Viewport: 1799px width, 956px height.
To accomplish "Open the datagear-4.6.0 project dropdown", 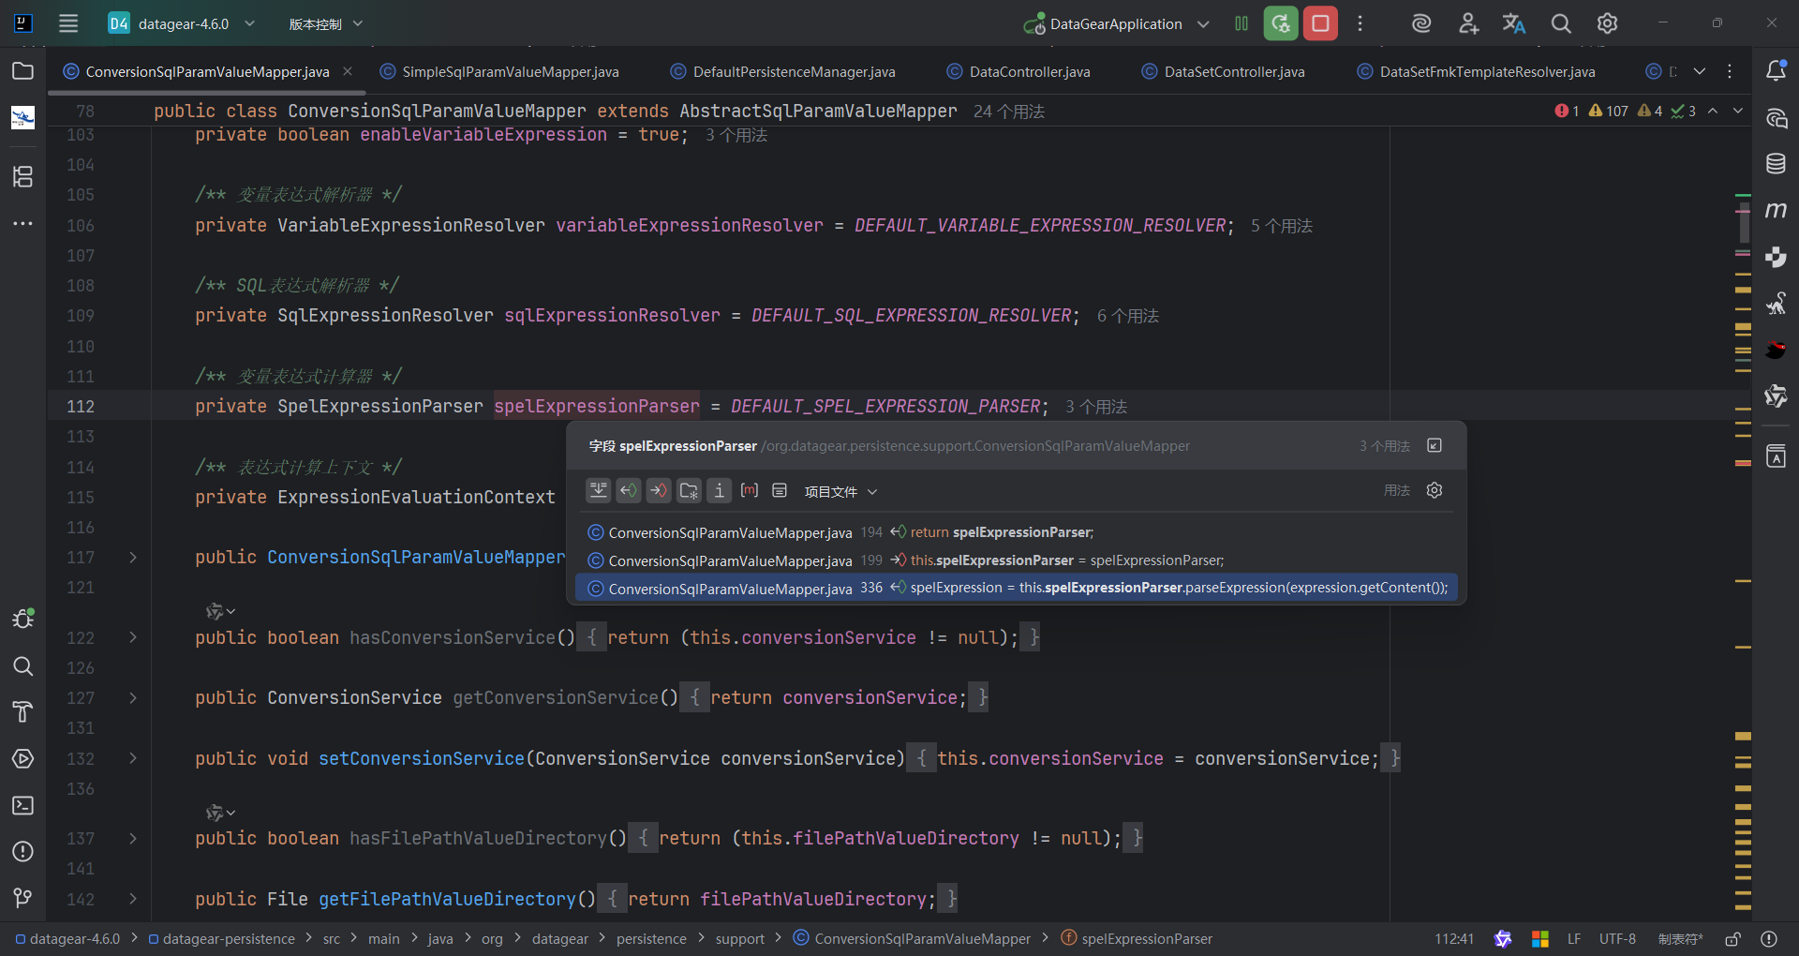I will point(182,23).
